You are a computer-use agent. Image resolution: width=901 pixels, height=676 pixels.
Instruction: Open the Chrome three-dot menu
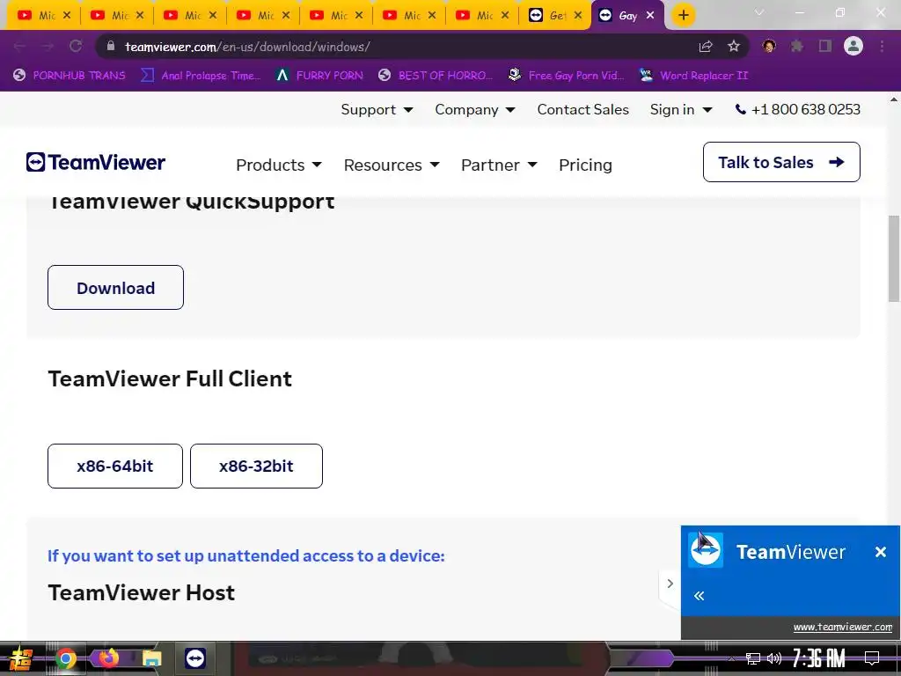pyautogui.click(x=882, y=46)
